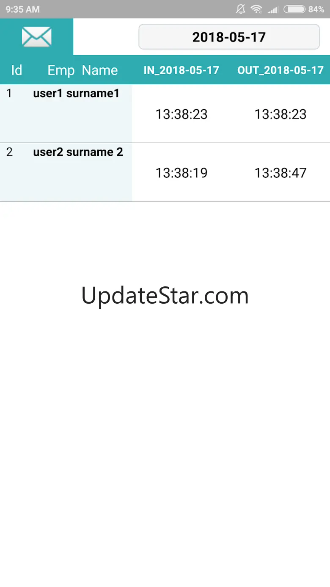Open the 2018-05-17 date picker
Screen dimensions: 330x587
(229, 37)
